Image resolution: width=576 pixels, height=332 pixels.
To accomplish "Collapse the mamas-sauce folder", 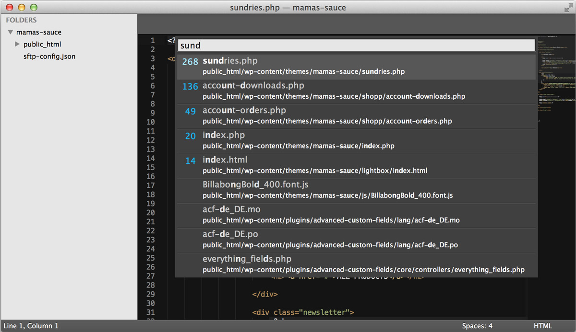I will click(10, 32).
